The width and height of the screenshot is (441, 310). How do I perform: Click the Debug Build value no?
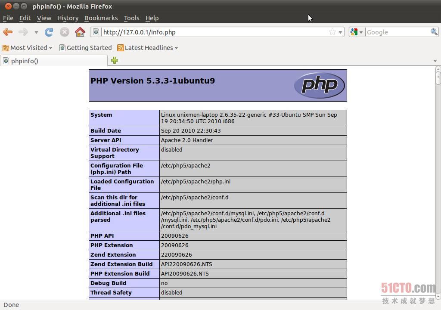[x=164, y=283]
